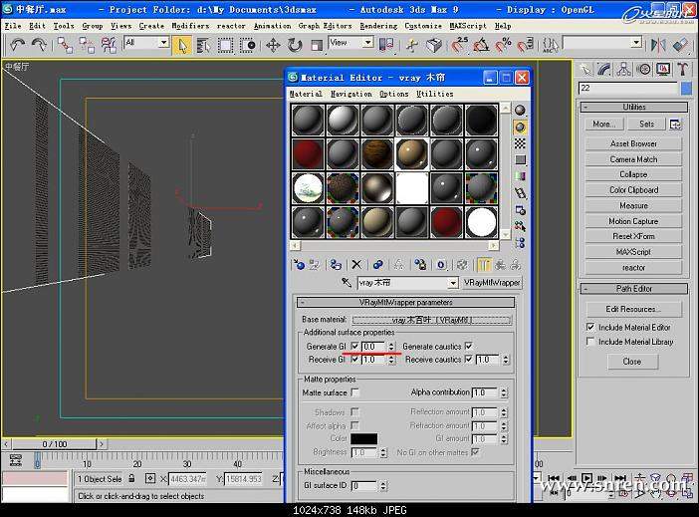699x517 pixels.
Task: Toggle Generate caustics checkbox
Action: [468, 346]
